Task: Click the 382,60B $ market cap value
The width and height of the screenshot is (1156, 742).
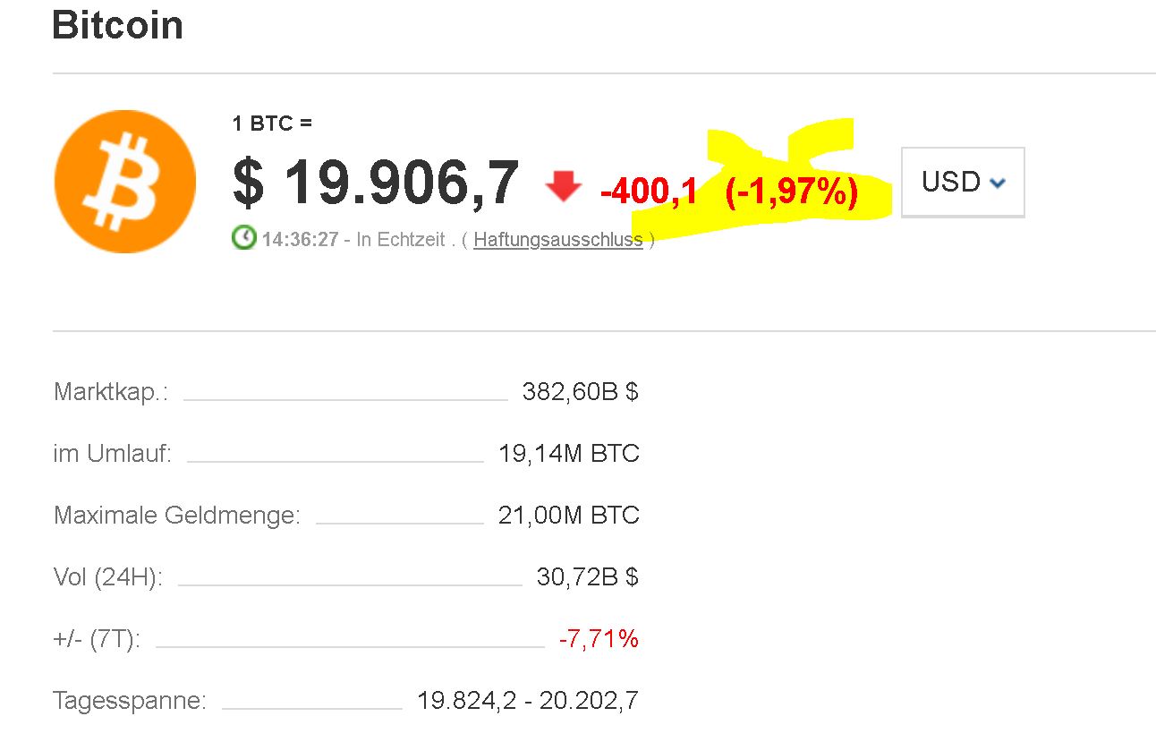Action: (580, 392)
